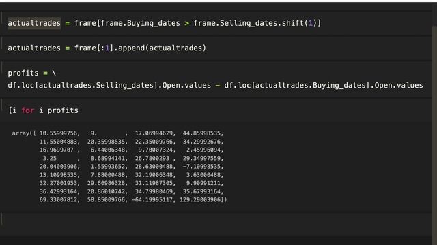This screenshot has width=437, height=245.
Task: Click the 'for' keyword in the fourth cell
Action: tap(27, 110)
